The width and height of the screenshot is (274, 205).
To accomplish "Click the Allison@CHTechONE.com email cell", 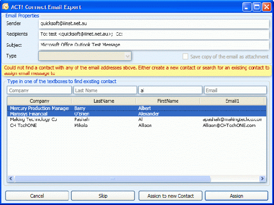I will tap(229, 125).
